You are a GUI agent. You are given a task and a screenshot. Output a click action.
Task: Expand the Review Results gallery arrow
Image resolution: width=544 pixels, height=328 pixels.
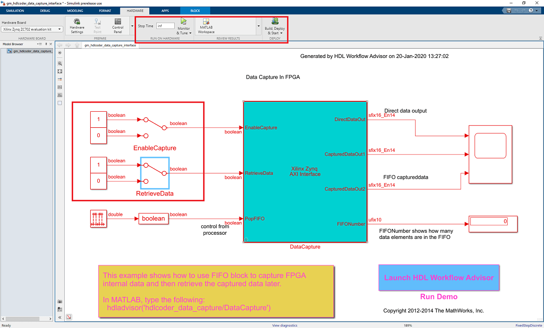(258, 26)
